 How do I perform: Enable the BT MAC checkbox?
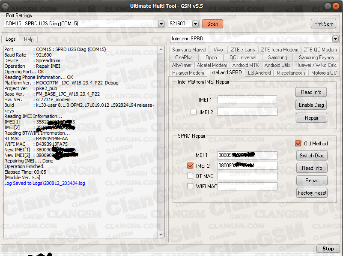coord(190,176)
